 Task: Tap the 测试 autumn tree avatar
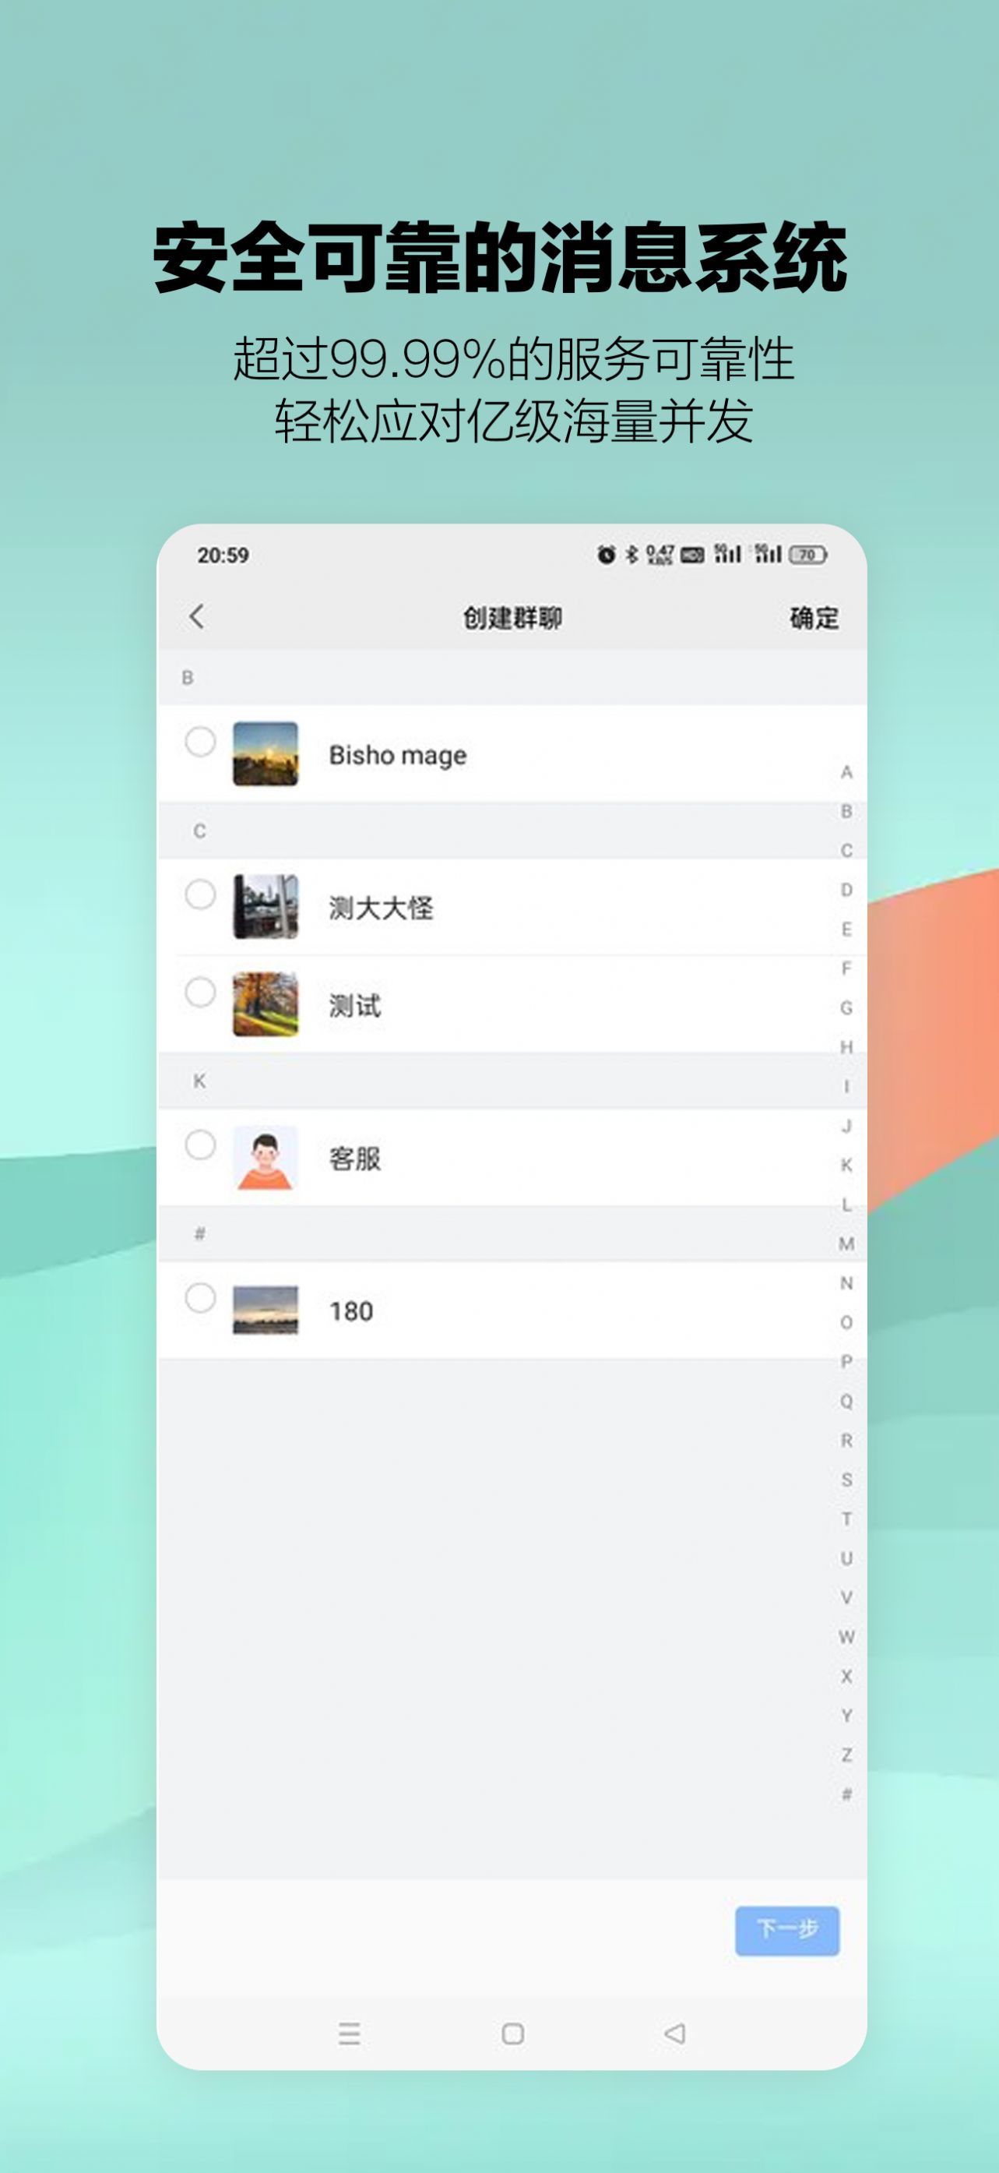tap(266, 1004)
